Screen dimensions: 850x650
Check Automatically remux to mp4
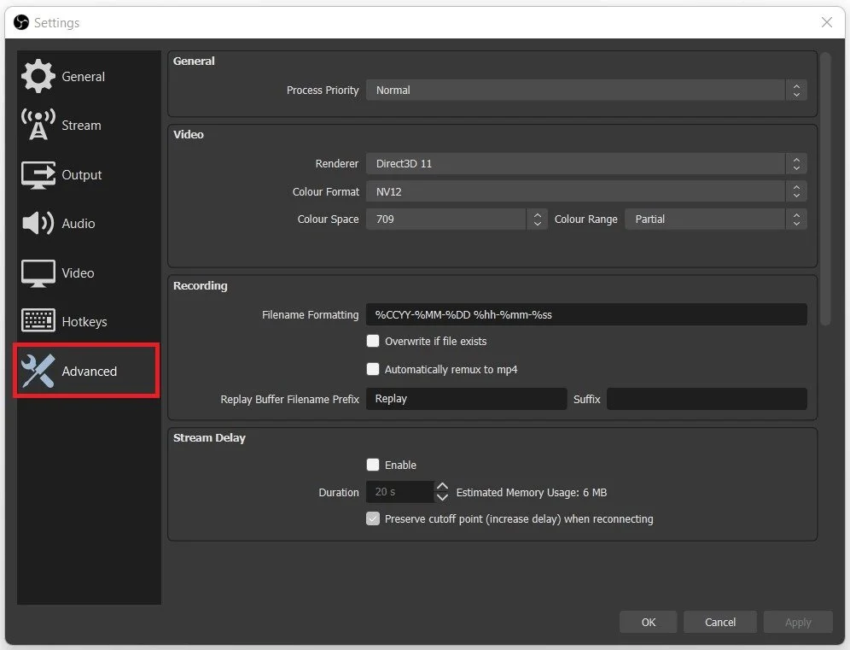tap(372, 369)
